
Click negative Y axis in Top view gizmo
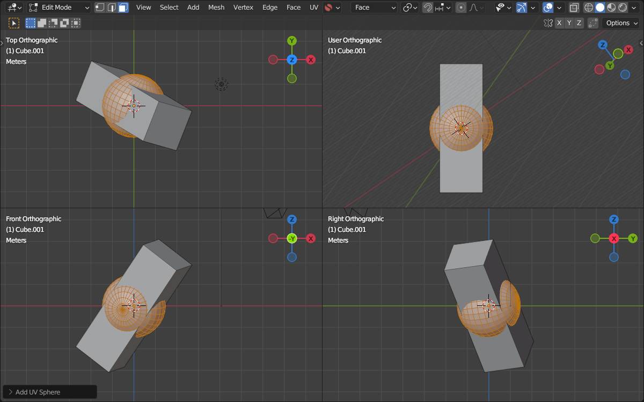[291, 78]
